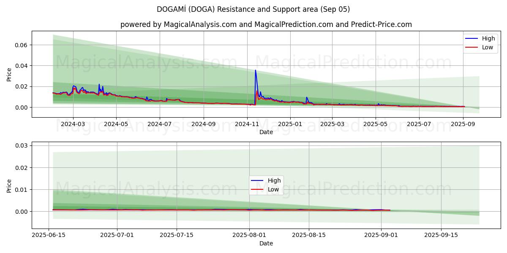Click the '0.01' y-axis value in the bottom chart
Image resolution: width=507 pixels, height=253 pixels.
(21, 190)
